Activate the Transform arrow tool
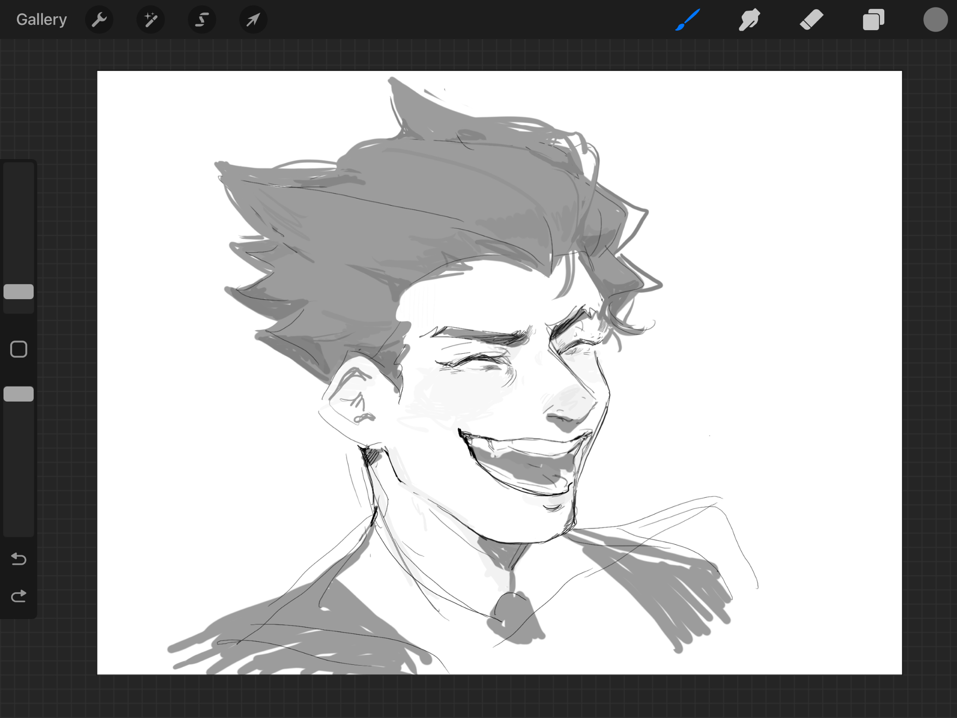 click(253, 20)
